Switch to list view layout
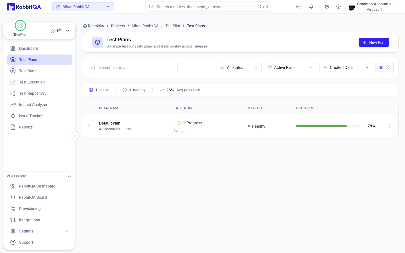 [x=381, y=67]
